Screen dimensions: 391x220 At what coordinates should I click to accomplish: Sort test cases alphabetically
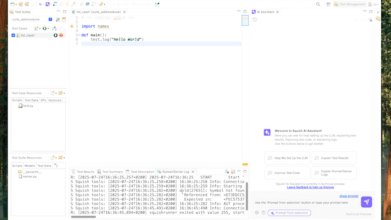tap(55, 28)
